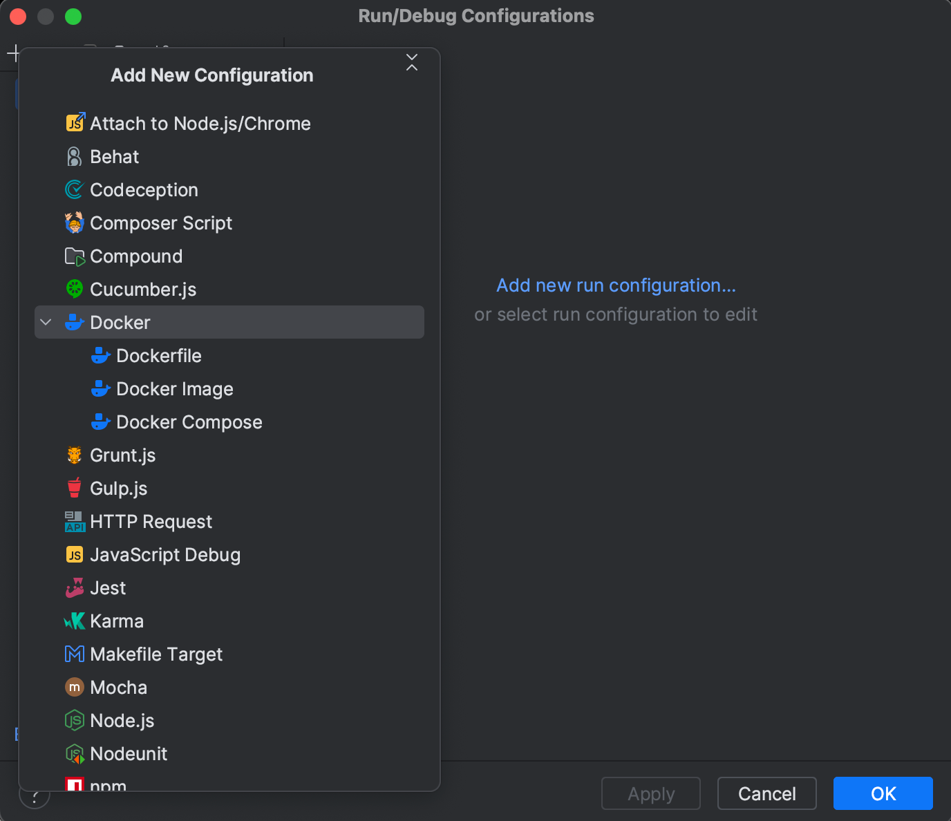Click the Node.js configuration entry
Image resolution: width=951 pixels, height=821 pixels.
[122, 720]
